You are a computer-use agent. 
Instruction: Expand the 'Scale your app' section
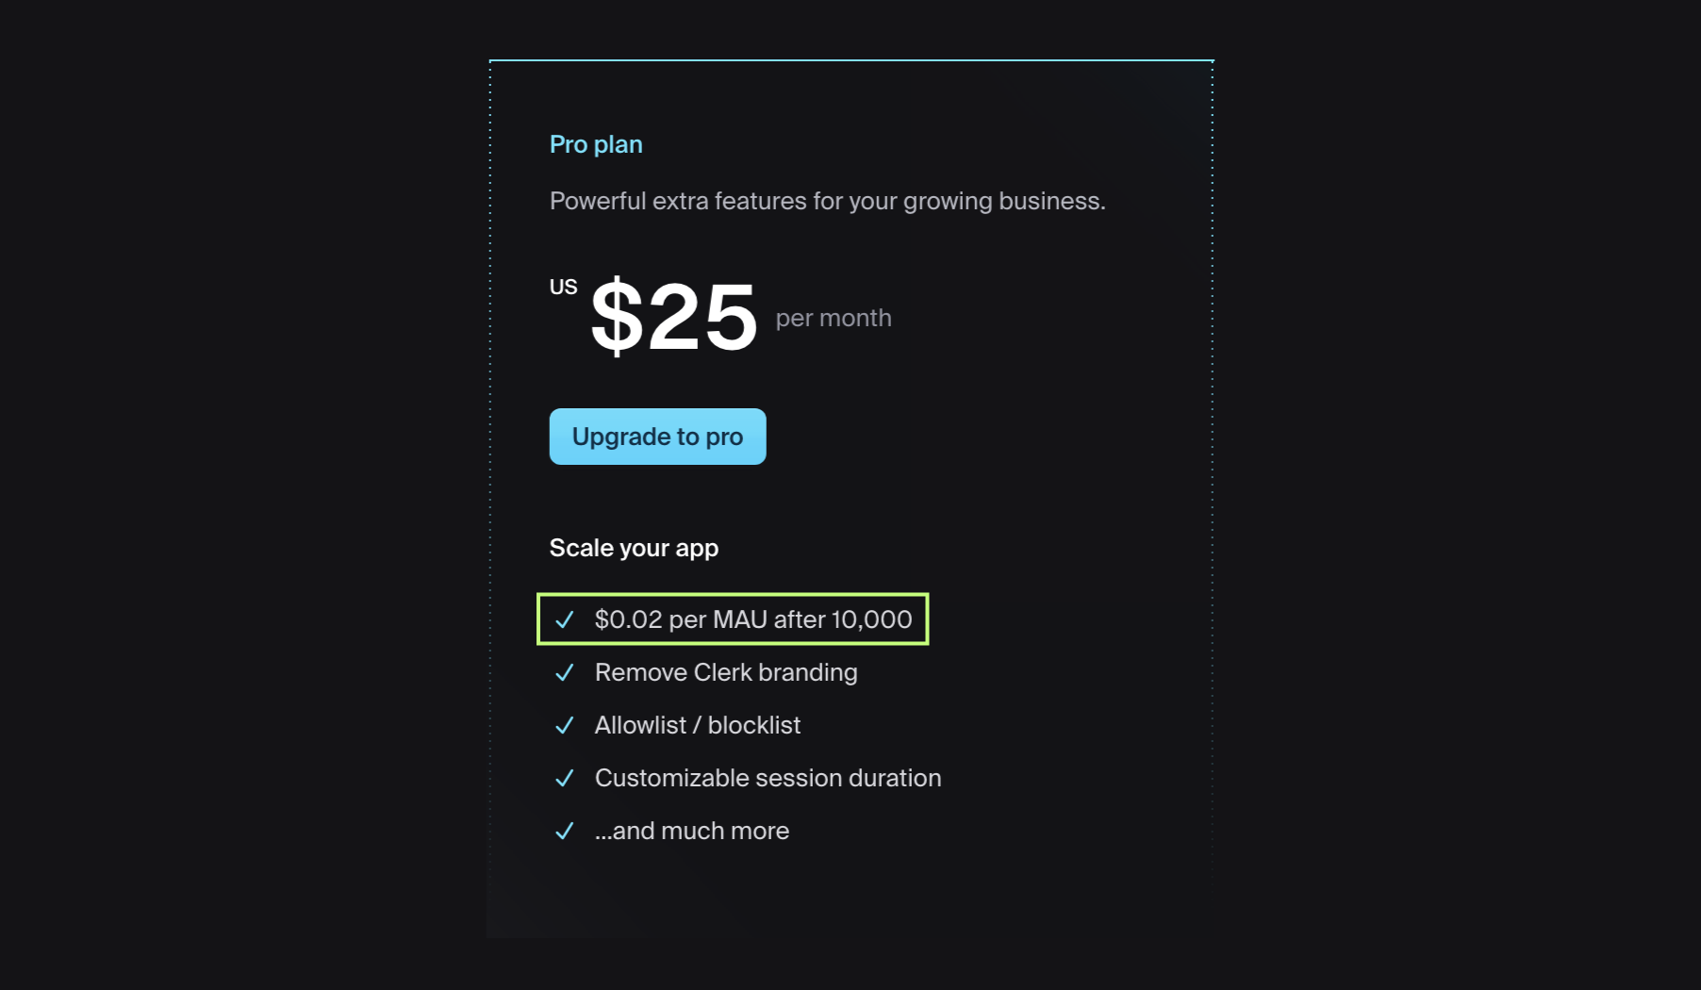(x=634, y=547)
